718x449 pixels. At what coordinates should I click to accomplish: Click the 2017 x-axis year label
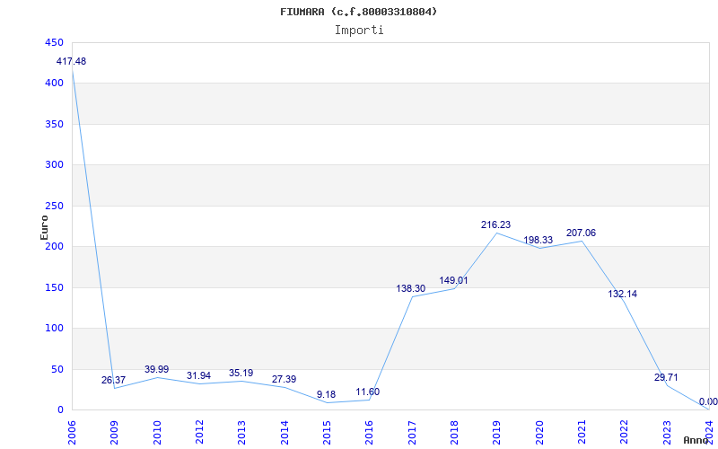pyautogui.click(x=412, y=432)
